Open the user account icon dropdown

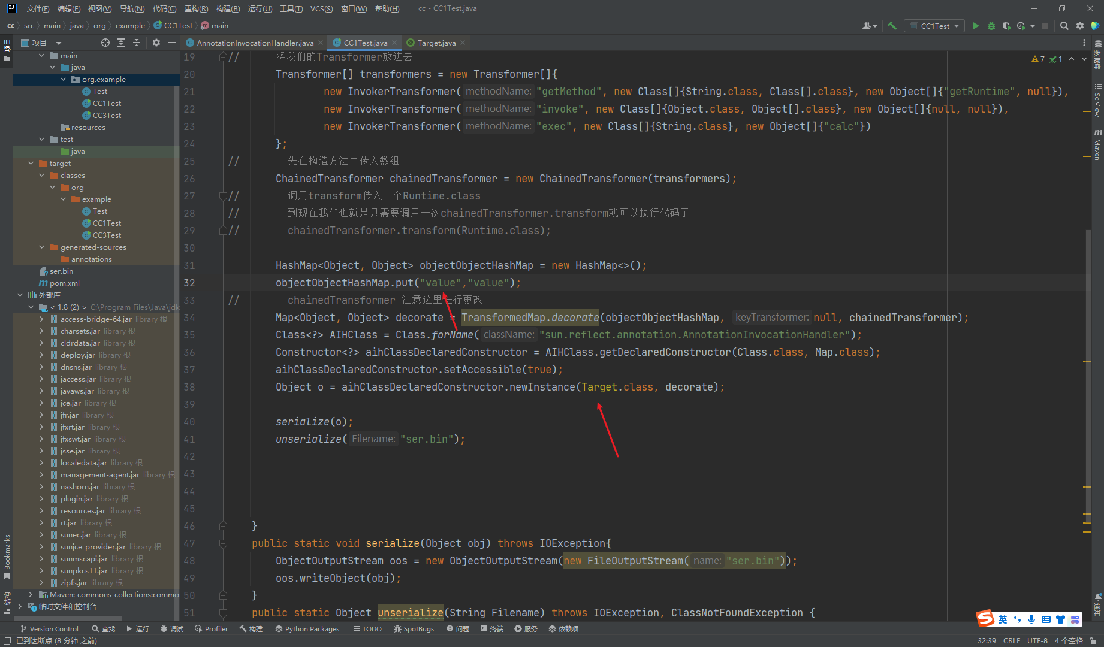pos(869,26)
